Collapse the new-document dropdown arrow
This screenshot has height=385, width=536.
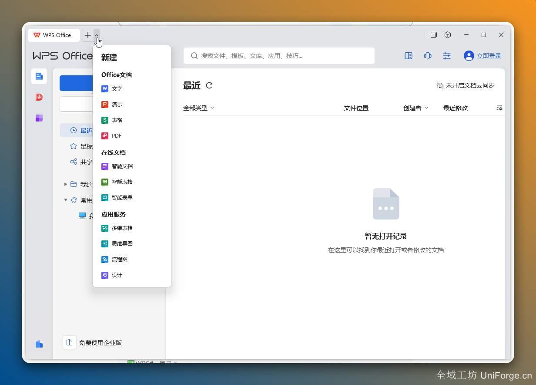(97, 35)
